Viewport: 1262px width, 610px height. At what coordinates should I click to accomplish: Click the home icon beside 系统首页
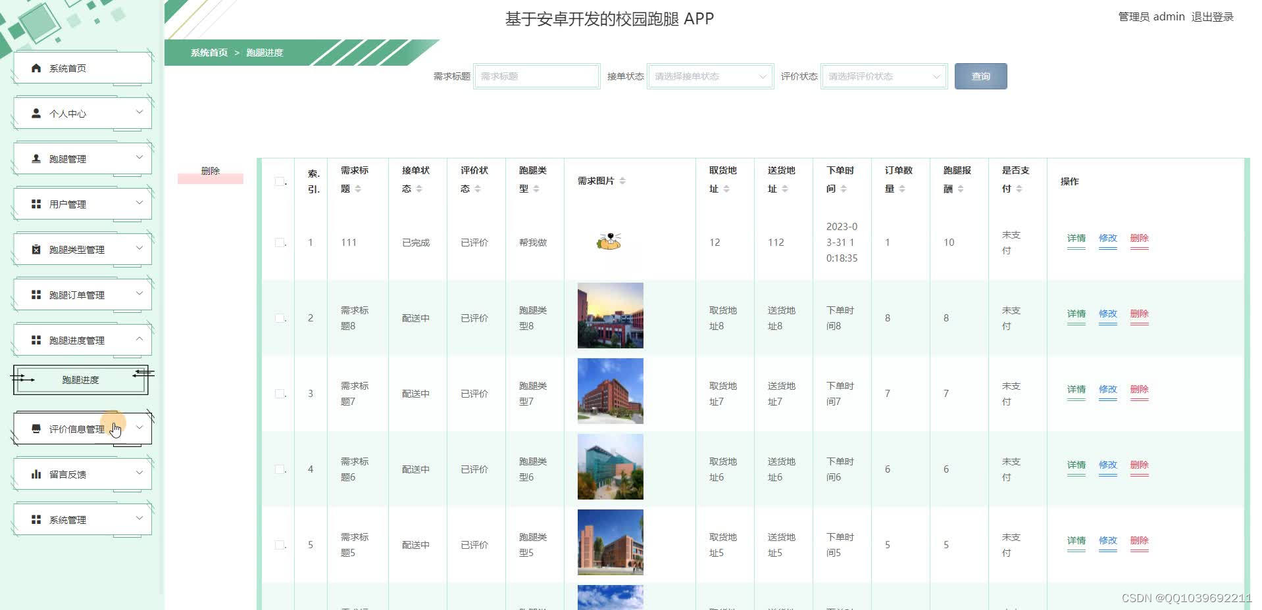pyautogui.click(x=36, y=68)
